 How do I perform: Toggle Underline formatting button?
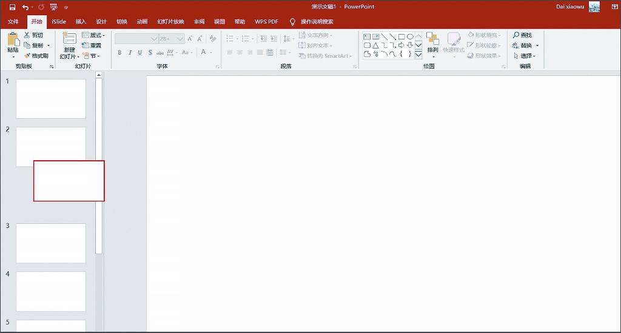pyautogui.click(x=140, y=52)
